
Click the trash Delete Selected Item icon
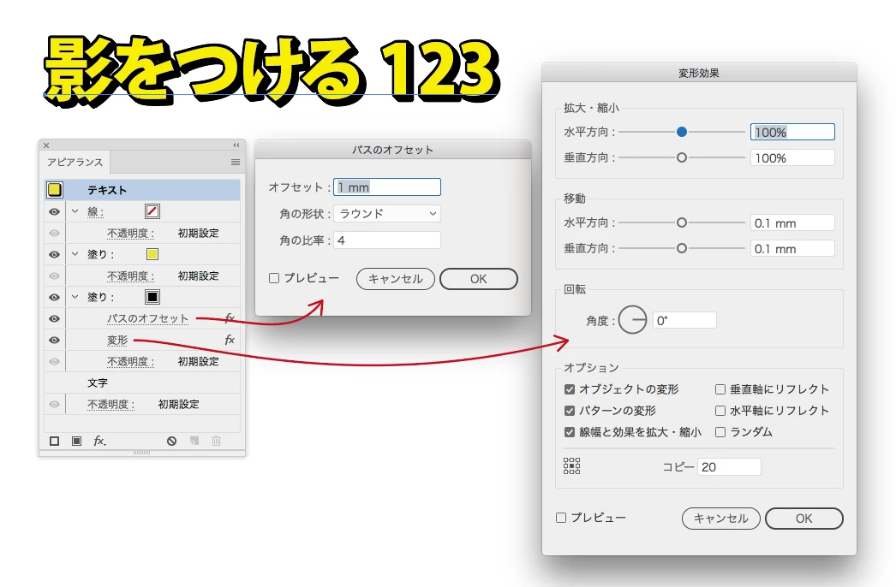pyautogui.click(x=216, y=441)
